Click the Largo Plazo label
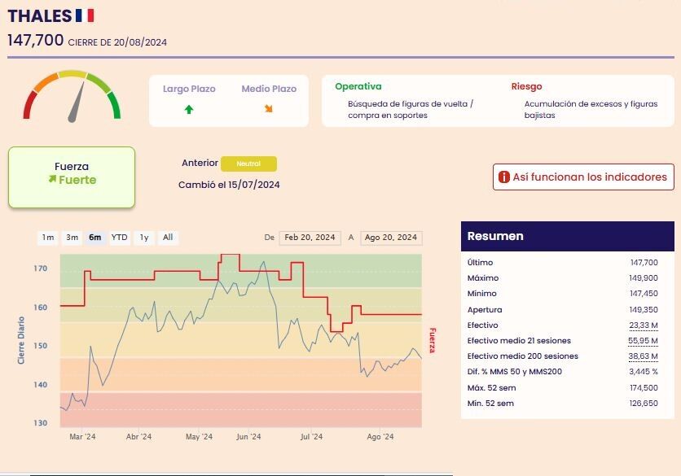 [x=189, y=89]
